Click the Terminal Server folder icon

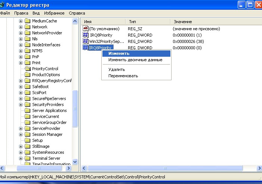(28, 159)
